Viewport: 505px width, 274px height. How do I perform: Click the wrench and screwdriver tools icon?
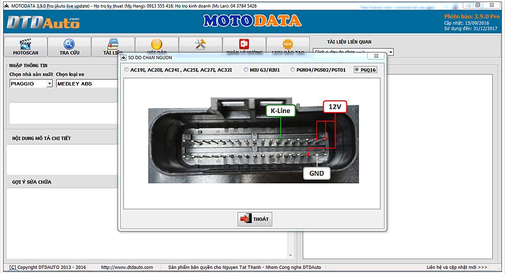[200, 44]
